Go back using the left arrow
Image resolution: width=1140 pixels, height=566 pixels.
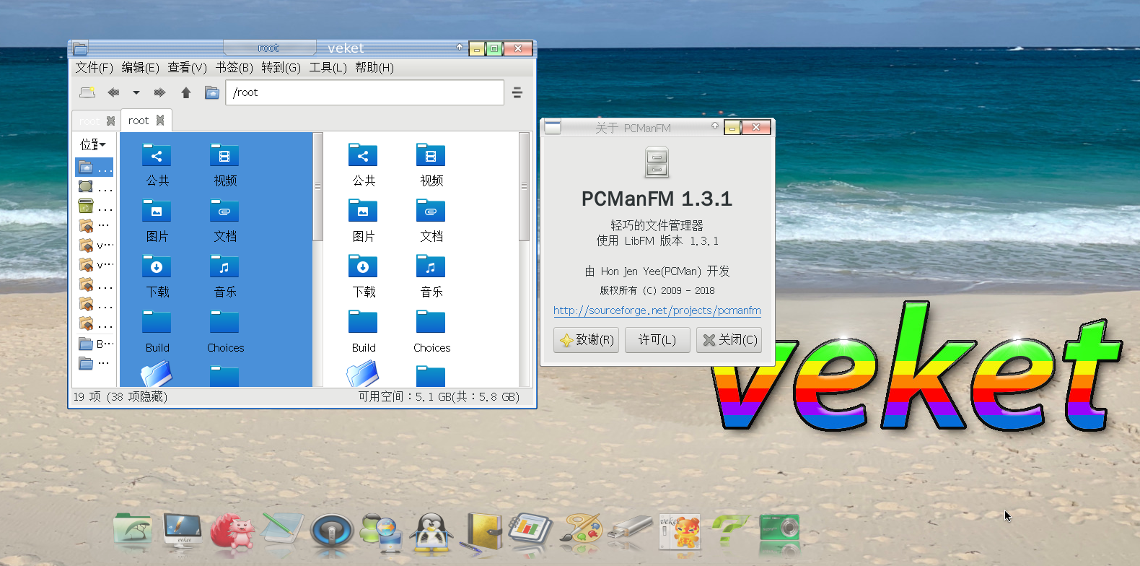click(113, 92)
